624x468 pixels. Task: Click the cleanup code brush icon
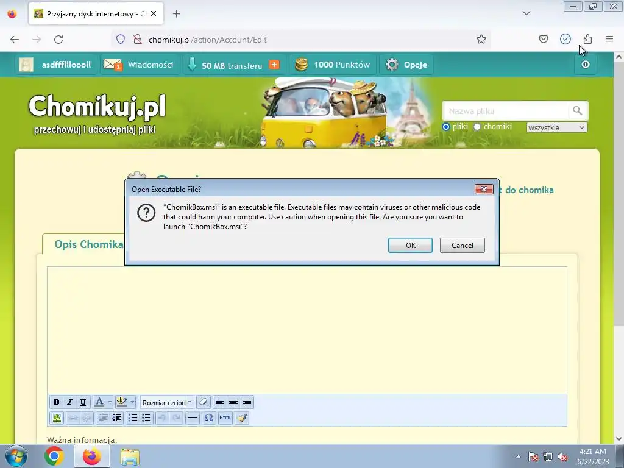[x=242, y=418]
